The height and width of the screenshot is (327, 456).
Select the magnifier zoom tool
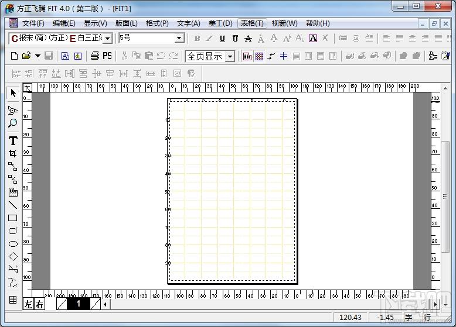tap(12, 123)
